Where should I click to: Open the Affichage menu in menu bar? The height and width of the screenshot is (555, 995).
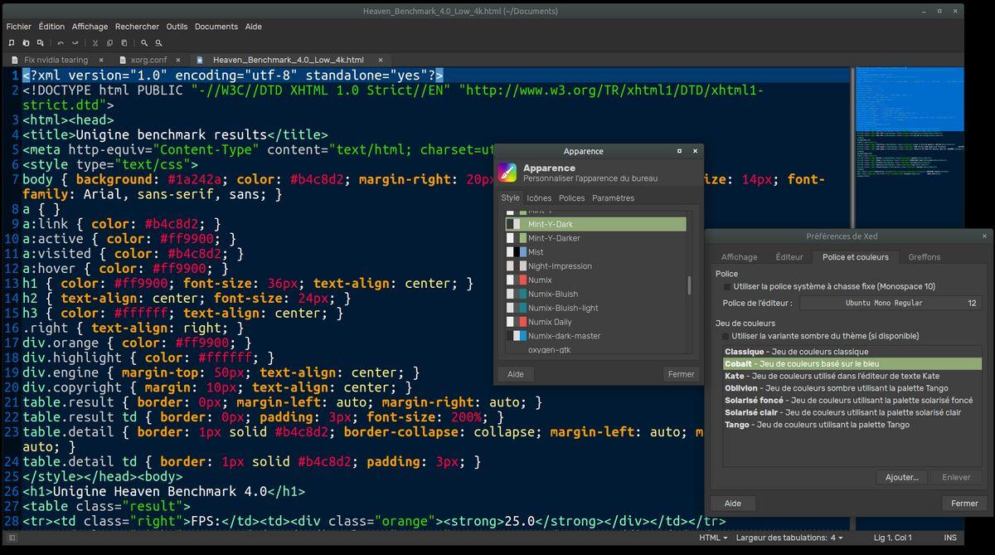(90, 27)
